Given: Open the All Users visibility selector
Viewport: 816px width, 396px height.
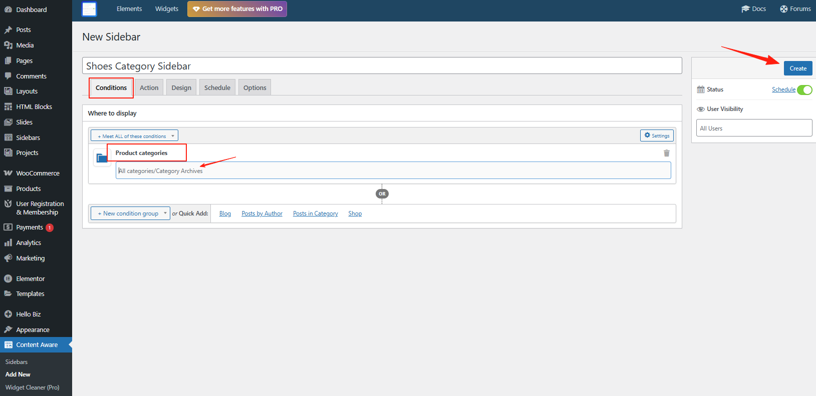Looking at the screenshot, I should (x=753, y=128).
